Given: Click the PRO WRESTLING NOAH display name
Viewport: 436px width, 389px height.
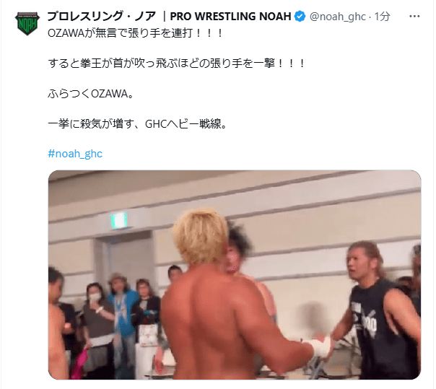Looking at the screenshot, I should point(230,17).
